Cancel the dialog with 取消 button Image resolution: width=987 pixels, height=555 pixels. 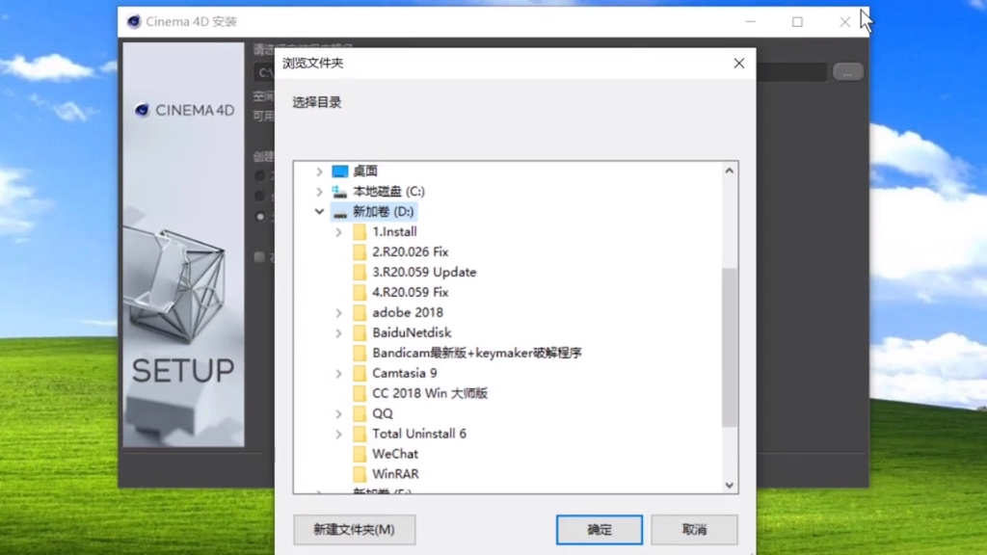(x=693, y=529)
